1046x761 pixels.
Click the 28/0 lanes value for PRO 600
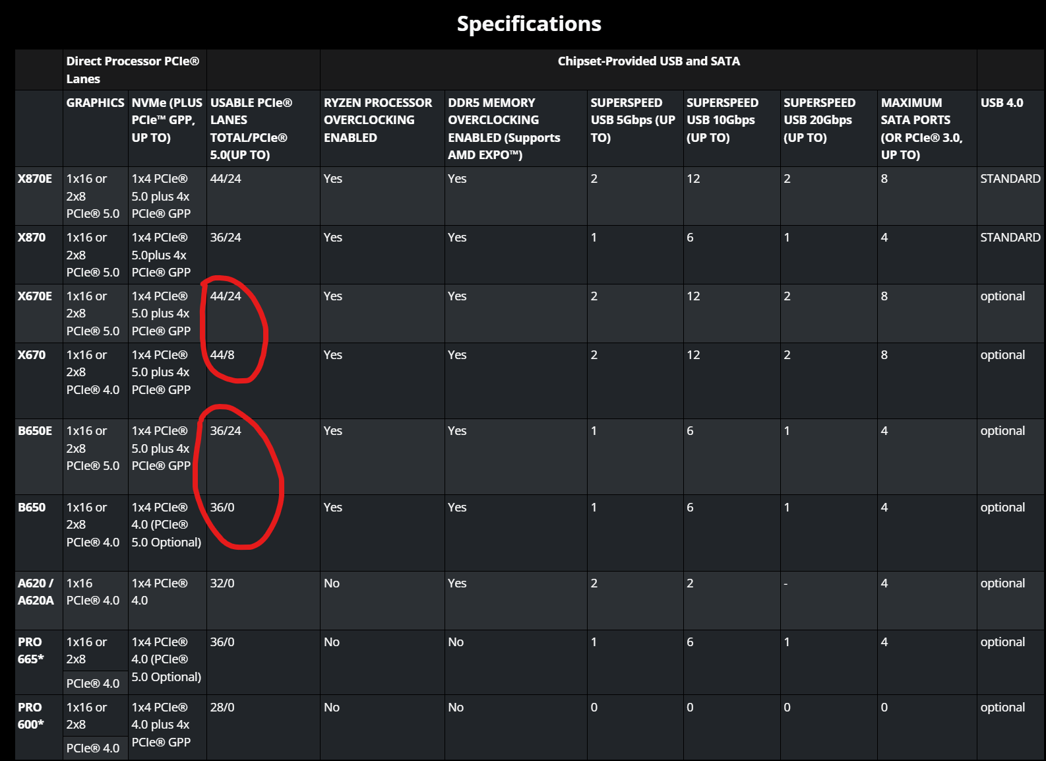222,708
